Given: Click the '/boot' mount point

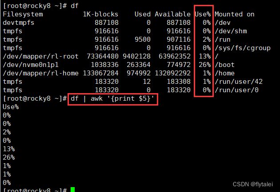Looking at the screenshot, I should pos(224,65).
